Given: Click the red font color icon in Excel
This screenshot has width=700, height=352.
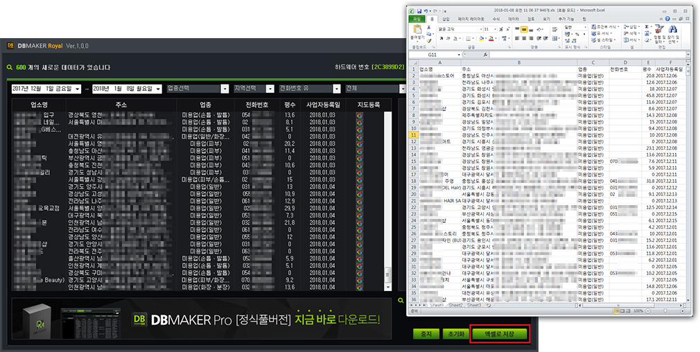Looking at the screenshot, I should pos(491,39).
